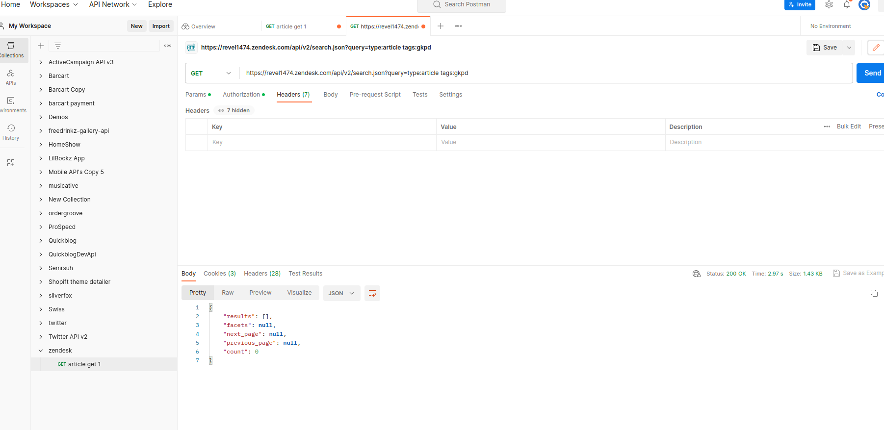Screen dimensions: 884x430
Task: Click the filter collections icon
Action: pos(57,46)
